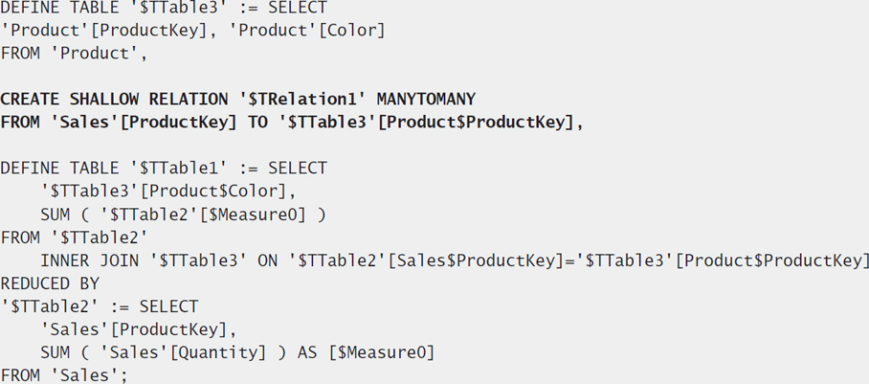This screenshot has height=384, width=869.
Task: Click SUM ( '$TTable2'[$Measure0] ) expression
Action: [183, 215]
